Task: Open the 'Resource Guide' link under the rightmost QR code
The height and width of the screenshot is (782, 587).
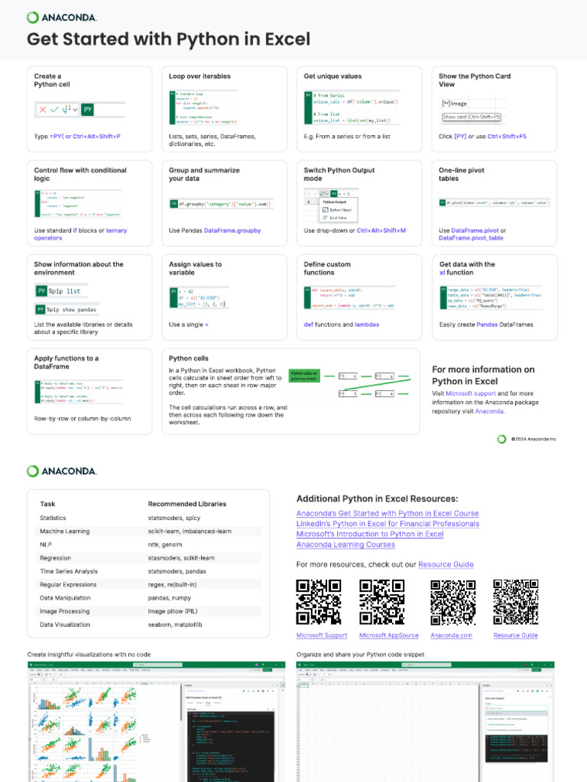Action: [x=516, y=635]
